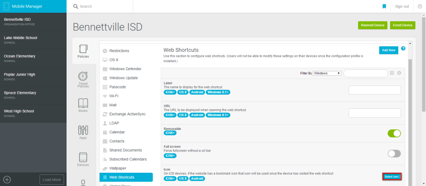Screen dimensions: 426x186
Task: Click the iOS6+ tag under Full screen
Action: (x=170, y=156)
